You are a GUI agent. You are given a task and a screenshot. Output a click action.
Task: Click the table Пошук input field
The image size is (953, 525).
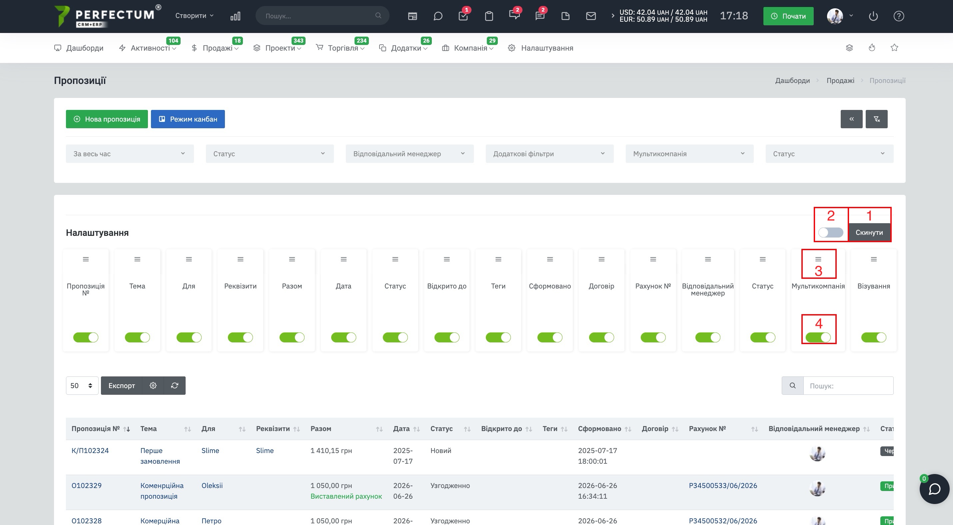point(848,386)
